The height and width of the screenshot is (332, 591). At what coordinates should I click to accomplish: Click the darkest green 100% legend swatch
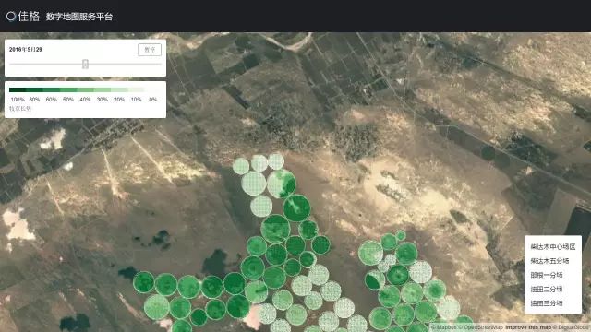tap(18, 90)
